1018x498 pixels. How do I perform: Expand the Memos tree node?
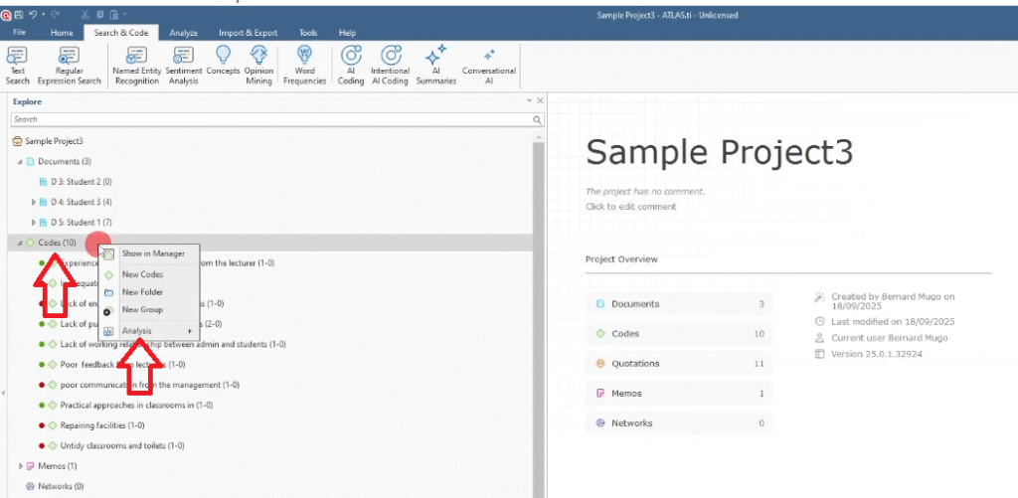point(20,466)
